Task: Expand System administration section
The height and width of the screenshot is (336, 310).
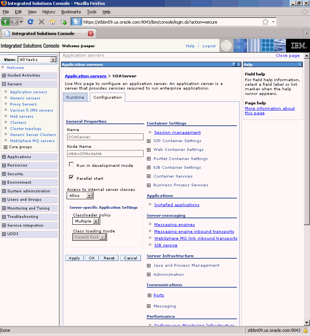Action: (4, 191)
